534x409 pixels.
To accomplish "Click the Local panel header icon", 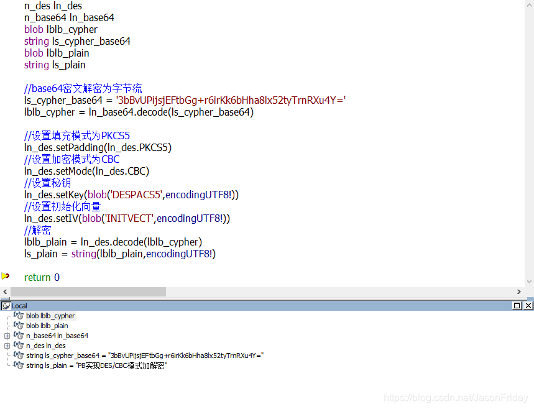I will coord(6,306).
